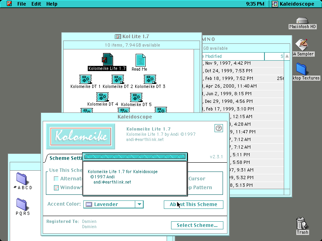The width and height of the screenshot is (322, 241).
Task: Open the Kaleidoscope application menu
Action: tap(293, 4)
